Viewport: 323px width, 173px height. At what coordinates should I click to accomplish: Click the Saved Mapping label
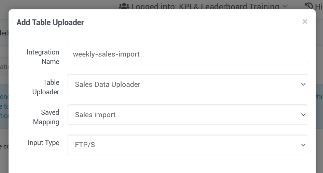(46, 117)
